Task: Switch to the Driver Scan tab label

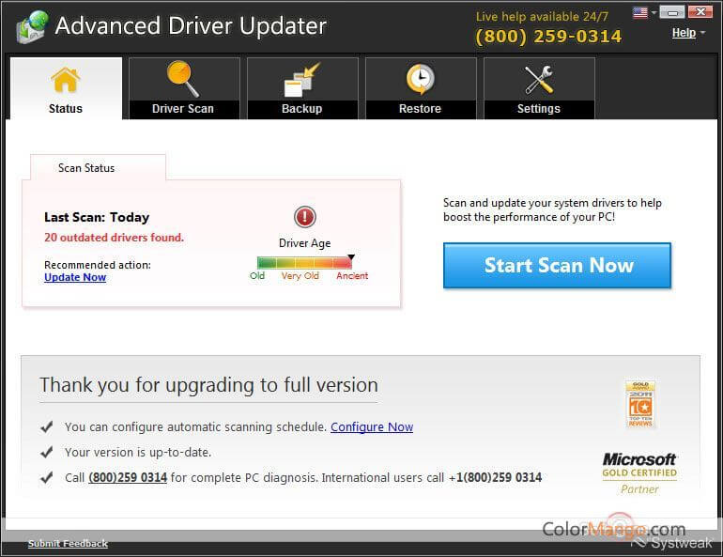Action: pos(183,109)
